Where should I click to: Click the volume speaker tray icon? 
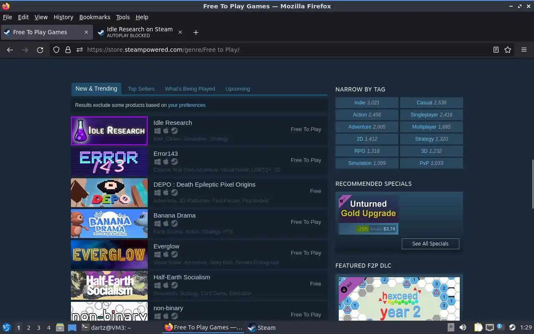coord(463,328)
